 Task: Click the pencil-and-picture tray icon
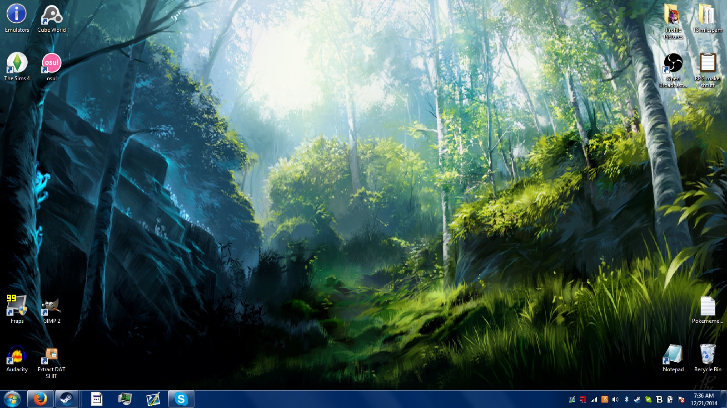pyautogui.click(x=572, y=399)
